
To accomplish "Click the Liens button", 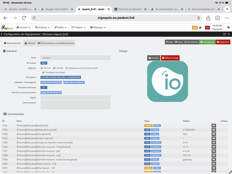I will 179,42.
